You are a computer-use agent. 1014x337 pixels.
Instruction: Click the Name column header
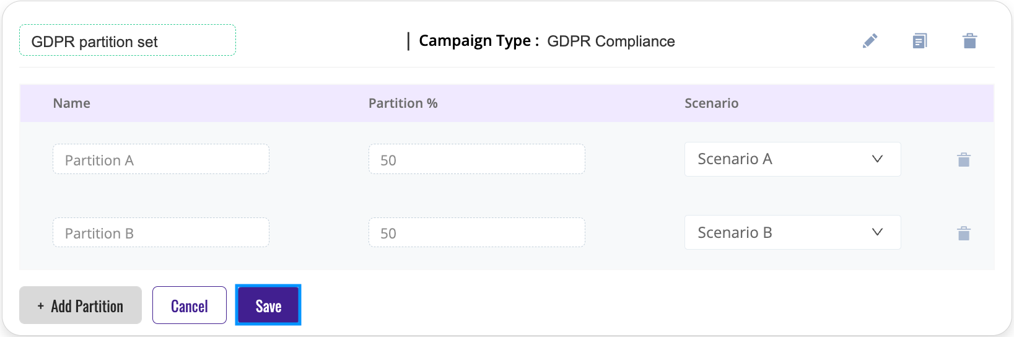pos(72,103)
